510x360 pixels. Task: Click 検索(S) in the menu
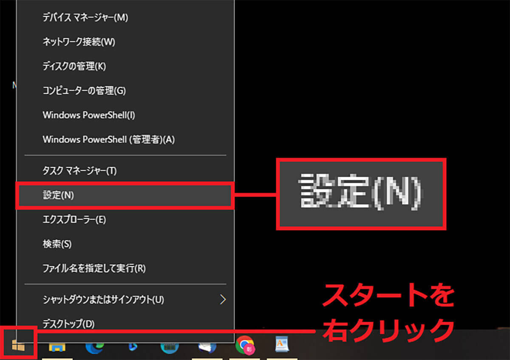click(57, 244)
